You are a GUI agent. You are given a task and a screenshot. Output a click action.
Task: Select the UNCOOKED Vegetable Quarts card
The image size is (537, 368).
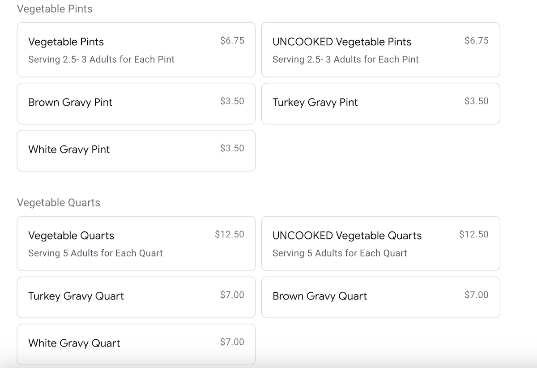point(380,244)
